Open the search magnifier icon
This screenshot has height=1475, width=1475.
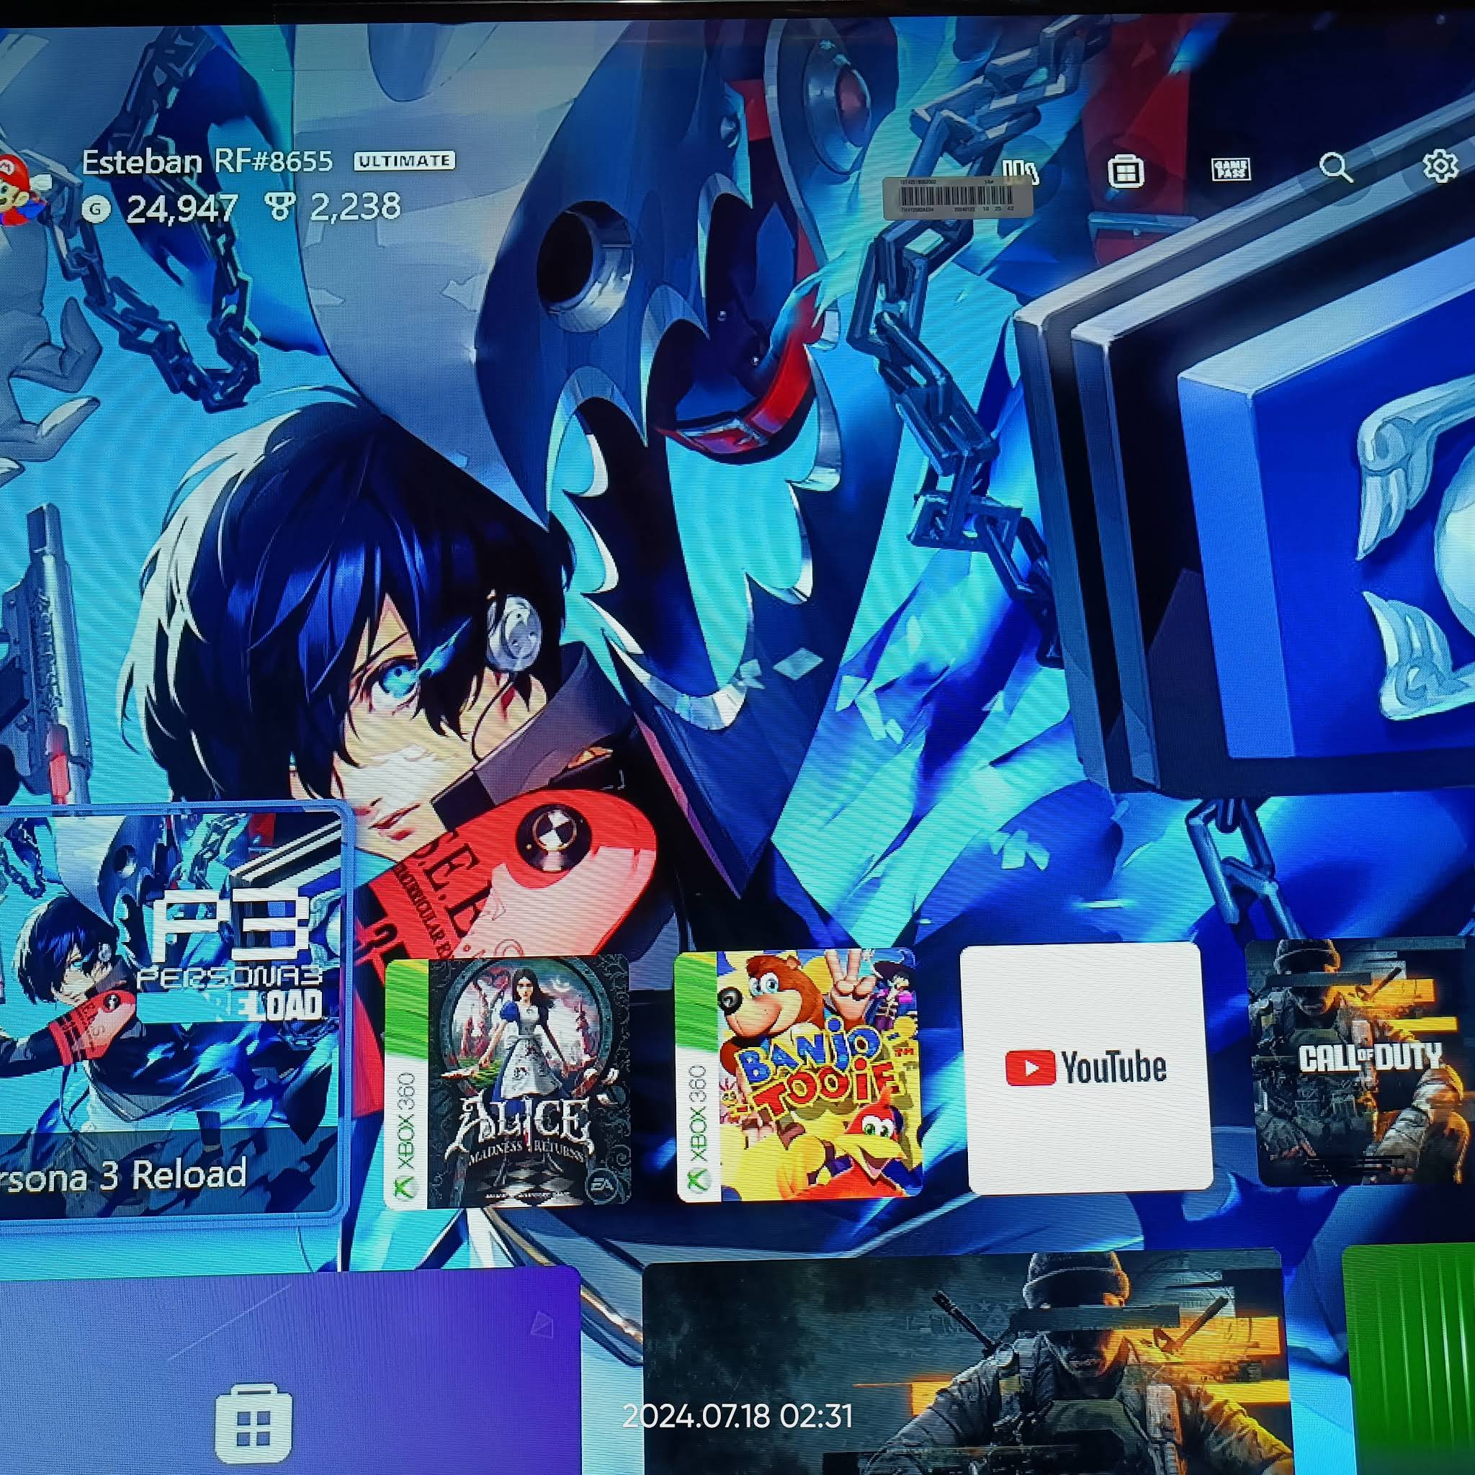pyautogui.click(x=1335, y=167)
